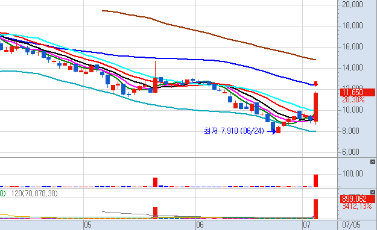Click the 05 month label on the time axis
This screenshot has width=377, height=230.
pyautogui.click(x=87, y=225)
